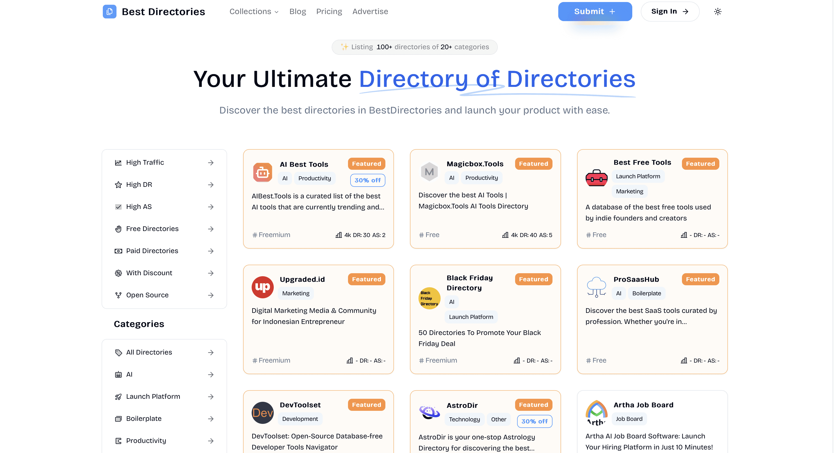Open the Collections dropdown menu
This screenshot has height=453, width=834.
pos(254,12)
